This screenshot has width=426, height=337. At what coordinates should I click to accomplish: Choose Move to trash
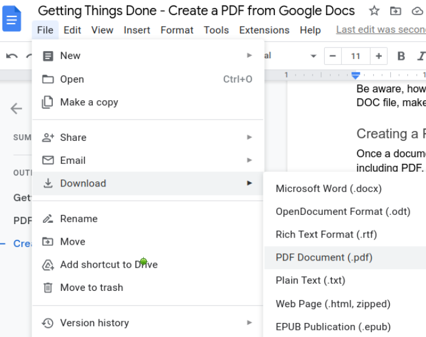pyautogui.click(x=148, y=288)
